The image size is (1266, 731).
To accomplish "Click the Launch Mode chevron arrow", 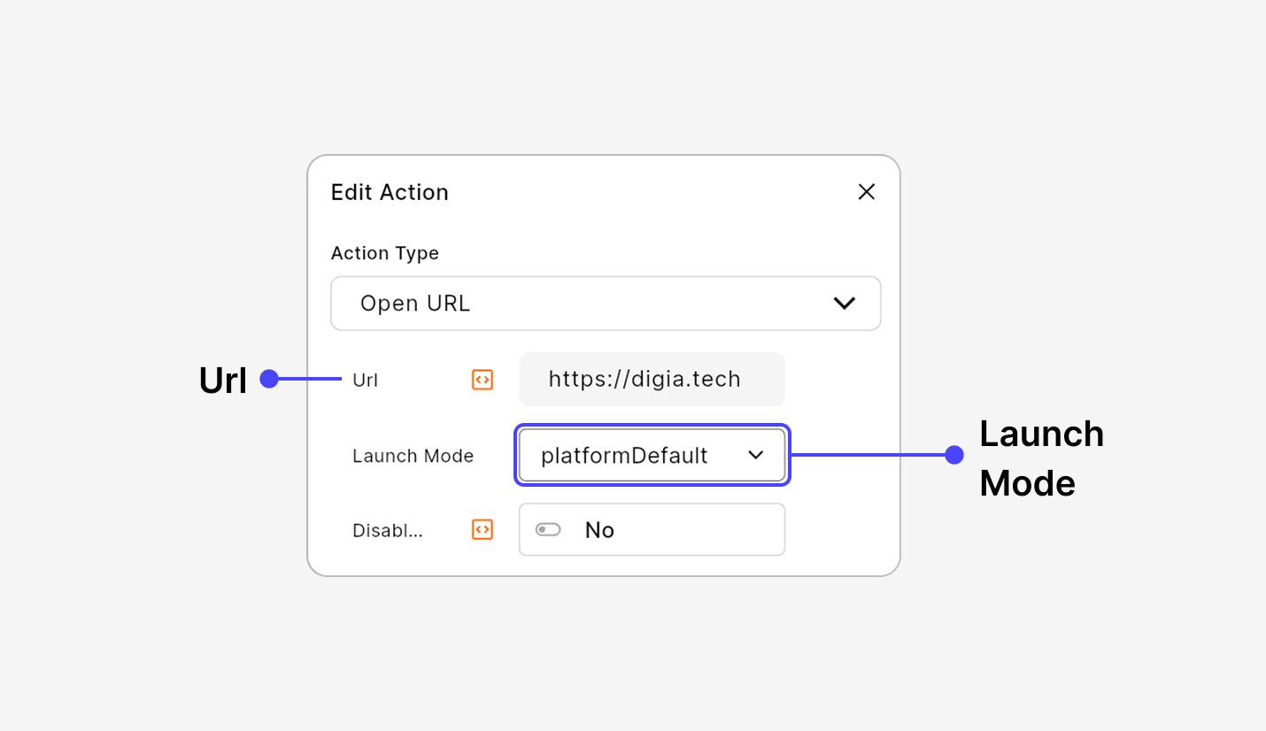I will [x=755, y=455].
